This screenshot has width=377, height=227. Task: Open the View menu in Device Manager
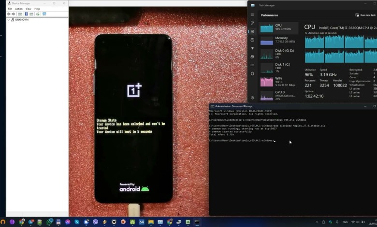click(x=28, y=9)
